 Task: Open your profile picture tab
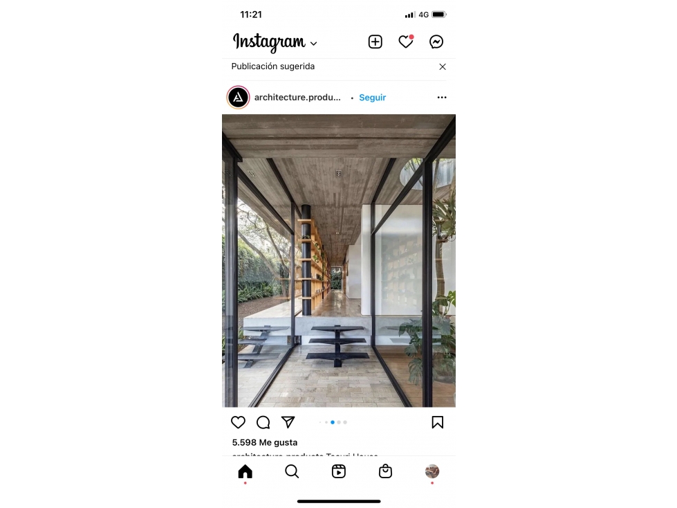pos(432,471)
